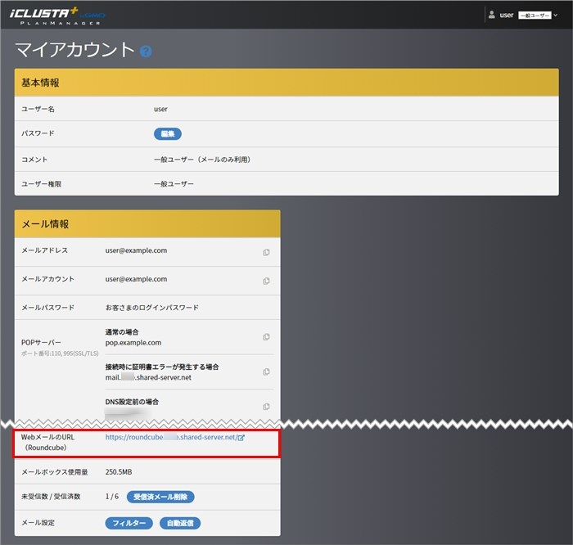Open the help icon beside マイアカウント

146,51
